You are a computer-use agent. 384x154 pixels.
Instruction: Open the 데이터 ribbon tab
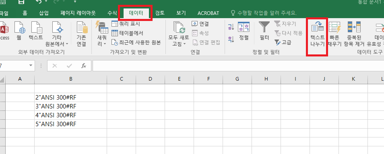pos(136,13)
